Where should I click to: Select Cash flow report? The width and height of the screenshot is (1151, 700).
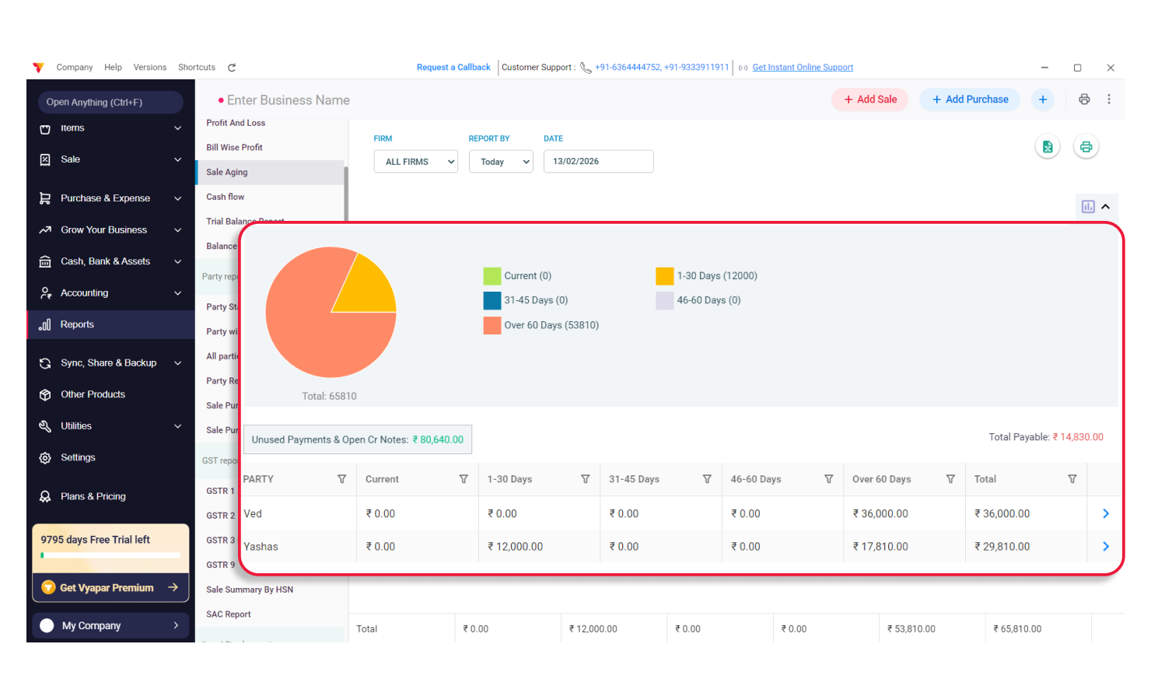click(226, 197)
